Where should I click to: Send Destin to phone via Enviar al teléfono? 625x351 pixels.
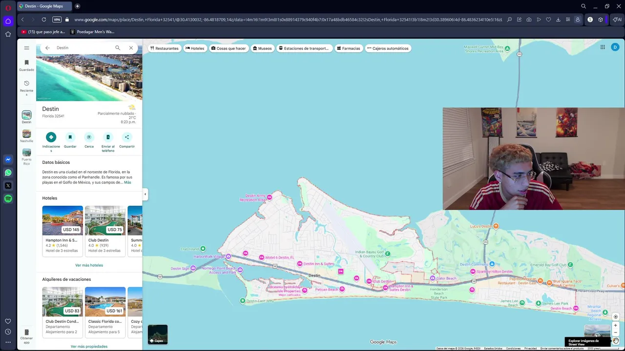coord(108,142)
